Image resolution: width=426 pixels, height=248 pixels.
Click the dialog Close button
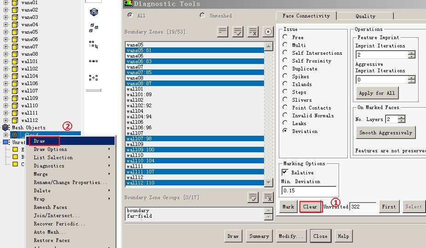(320, 236)
